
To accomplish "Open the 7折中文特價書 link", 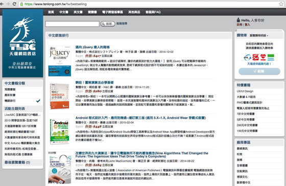I will pyautogui.click(x=246, y=114).
